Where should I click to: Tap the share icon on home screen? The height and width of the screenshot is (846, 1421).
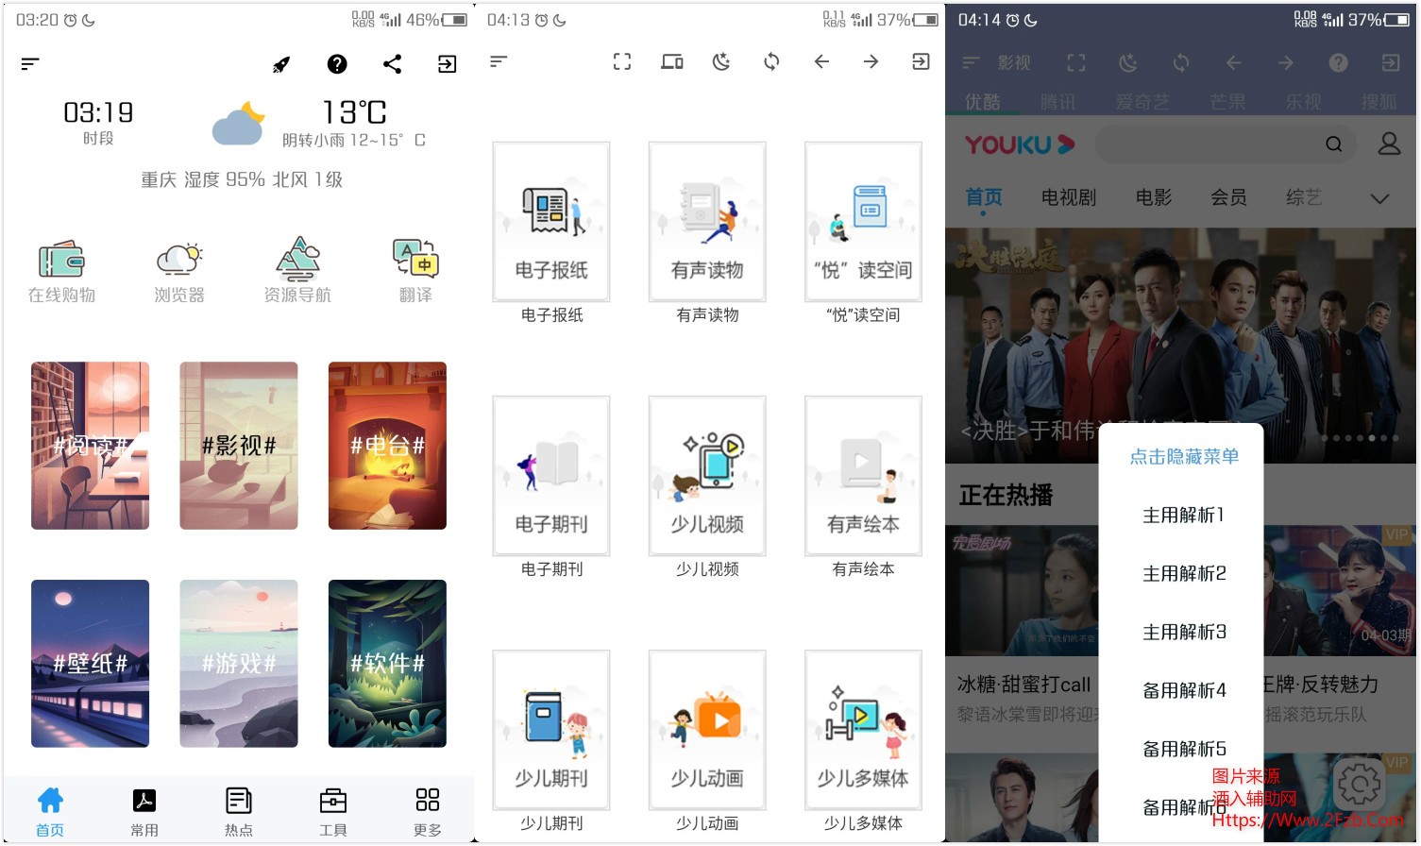pos(393,64)
